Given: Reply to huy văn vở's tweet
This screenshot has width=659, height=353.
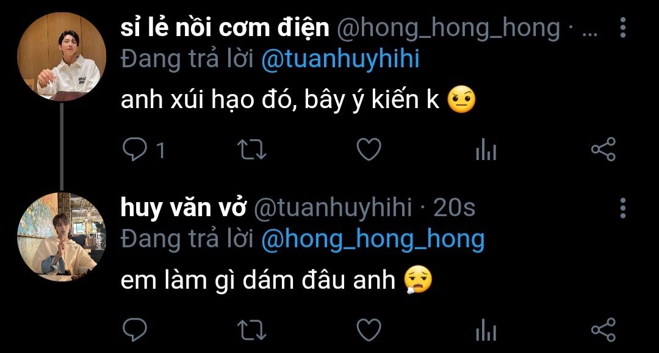Looking at the screenshot, I should [134, 329].
